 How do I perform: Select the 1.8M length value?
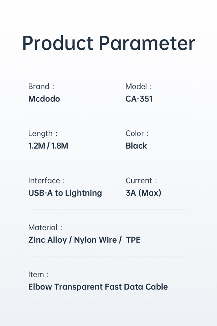[60, 146]
